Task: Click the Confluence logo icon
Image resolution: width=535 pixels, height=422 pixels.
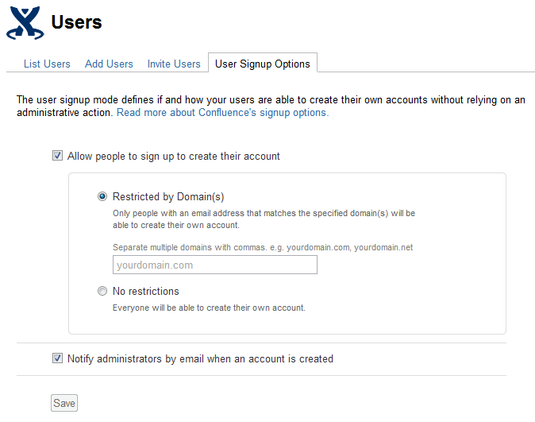Action: [25, 23]
